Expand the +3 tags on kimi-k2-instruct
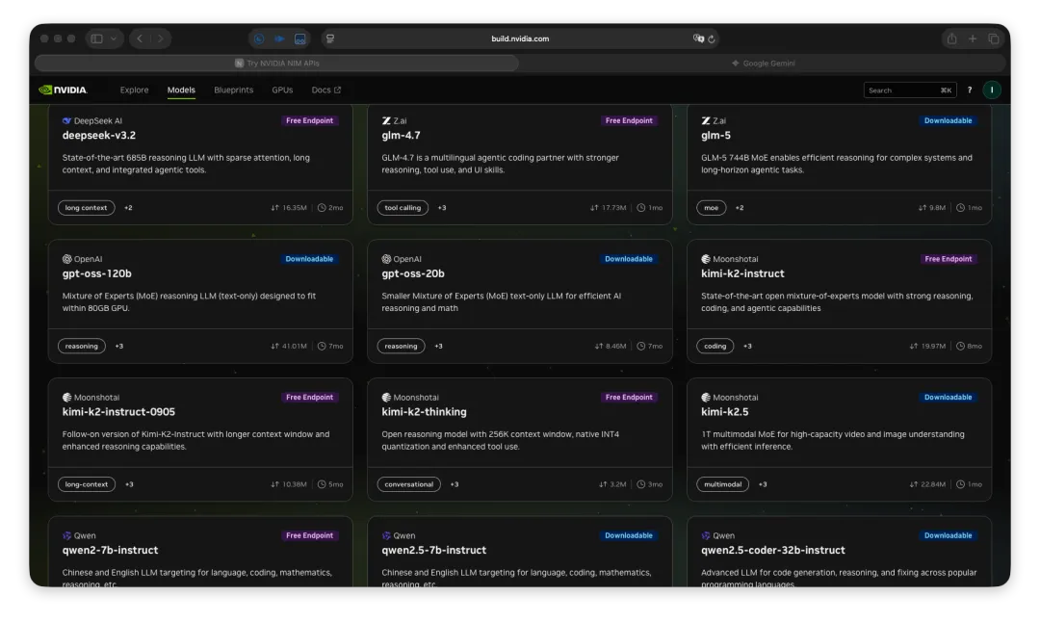Image resolution: width=1040 pixels, height=622 pixels. (x=747, y=347)
